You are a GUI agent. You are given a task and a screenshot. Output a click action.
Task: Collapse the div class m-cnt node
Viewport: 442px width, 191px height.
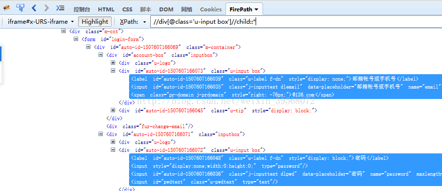(63, 31)
